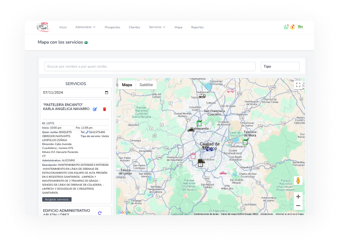The height and width of the screenshot is (244, 339).
Task: Click the search by name field
Action: 150,66
